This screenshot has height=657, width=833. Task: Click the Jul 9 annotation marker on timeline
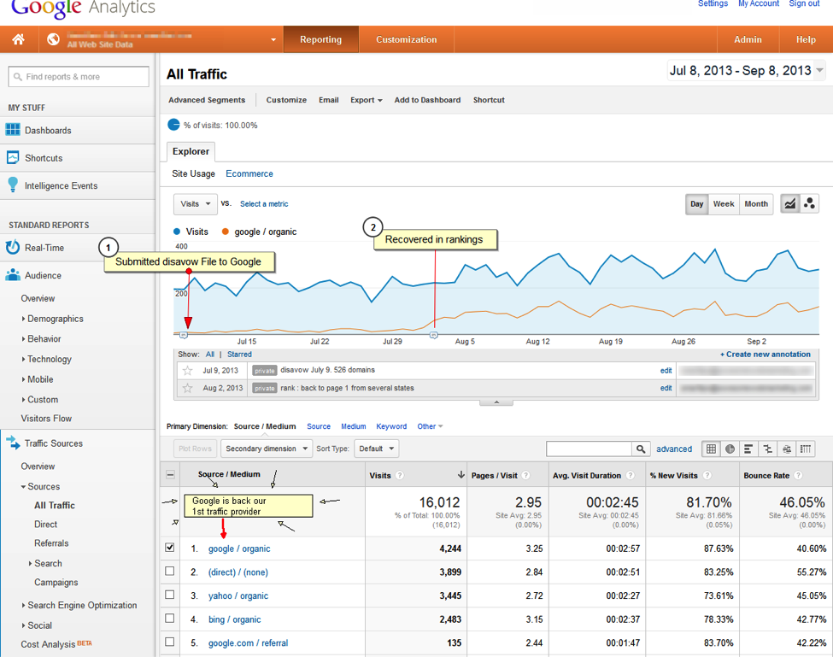184,335
